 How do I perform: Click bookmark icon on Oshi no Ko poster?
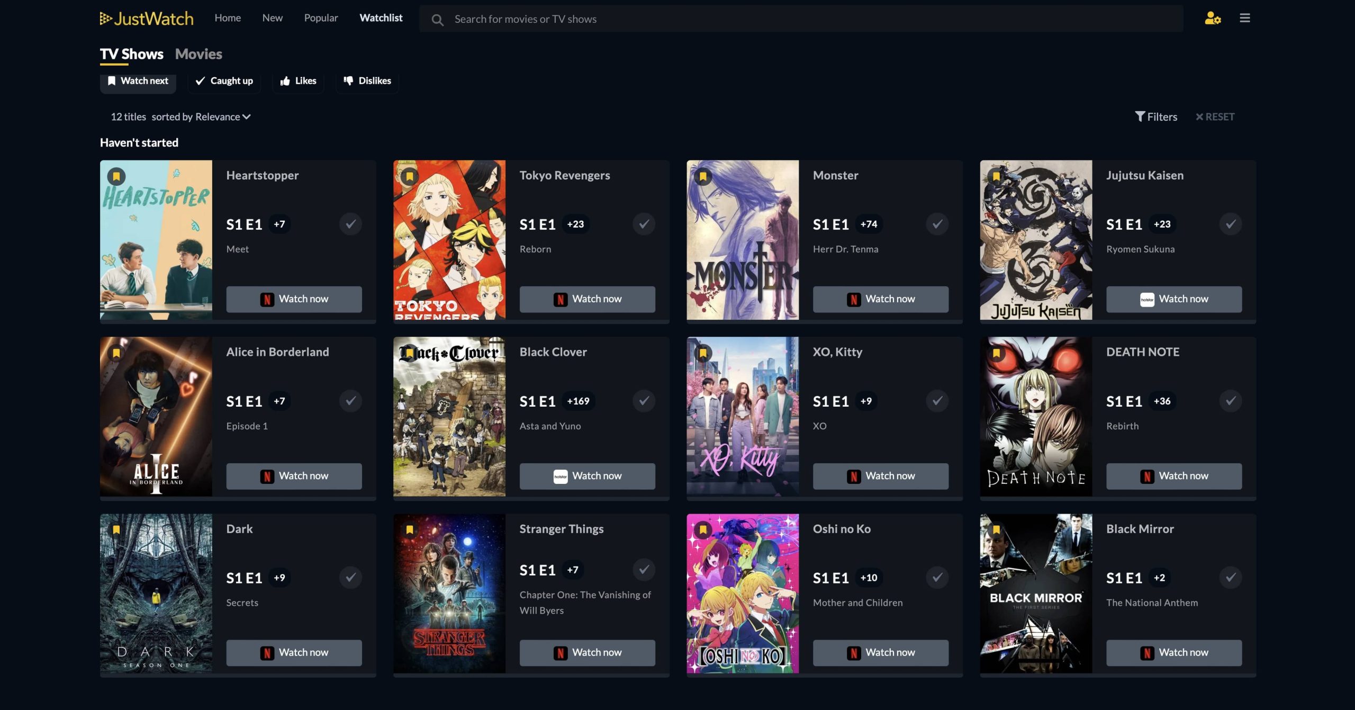(703, 529)
